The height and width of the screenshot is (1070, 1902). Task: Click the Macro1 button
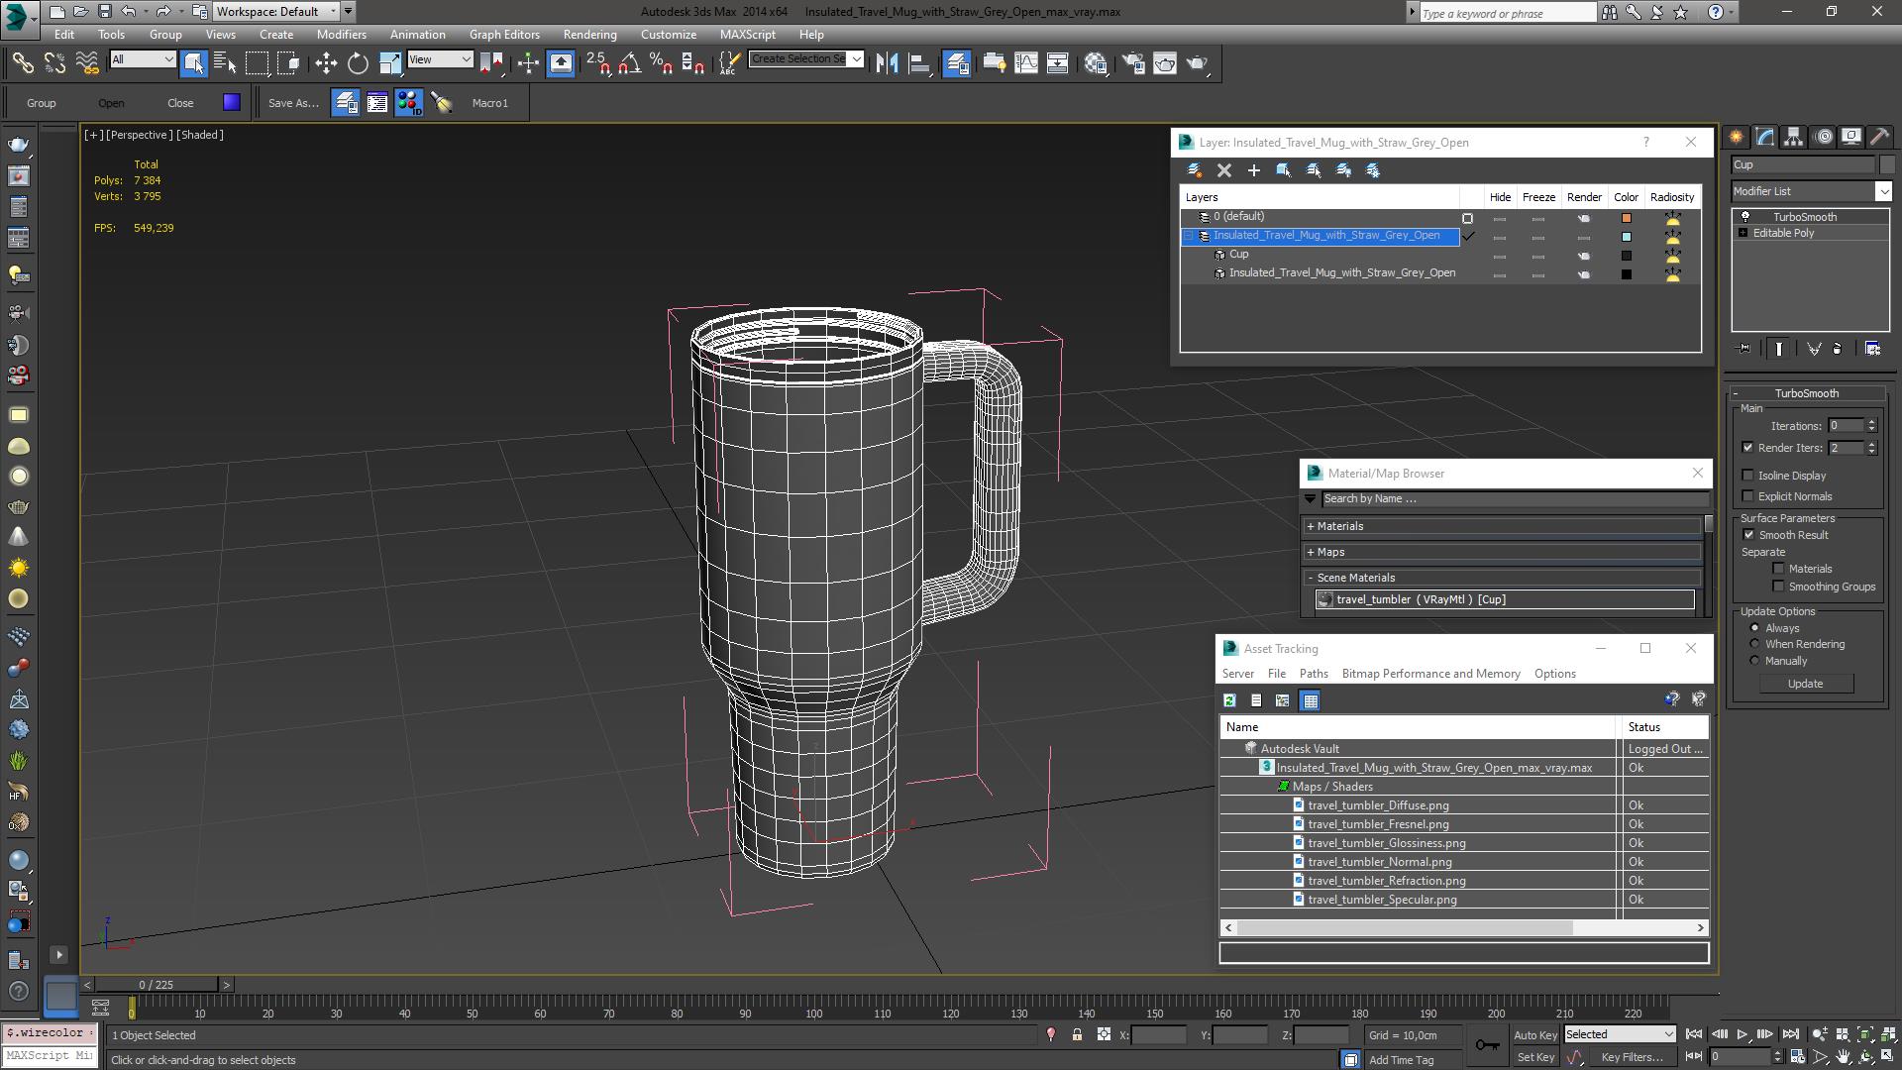click(489, 103)
